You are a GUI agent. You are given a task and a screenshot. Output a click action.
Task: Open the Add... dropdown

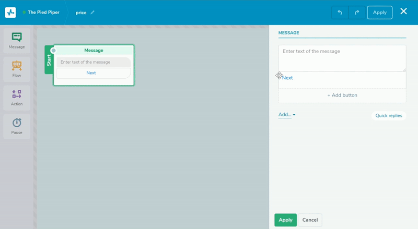287,115
